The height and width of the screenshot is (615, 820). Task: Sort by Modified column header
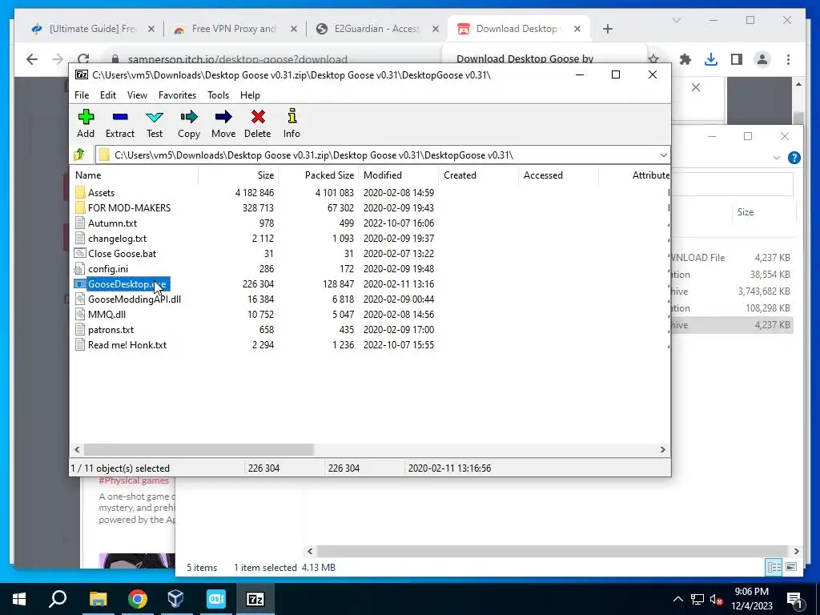(399, 175)
